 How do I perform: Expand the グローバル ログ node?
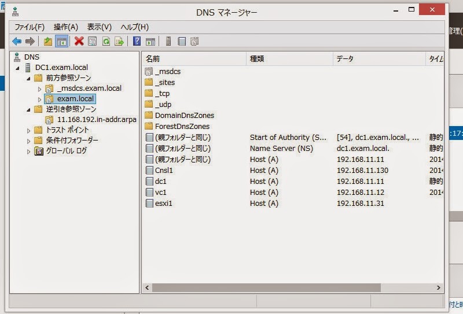(28, 152)
